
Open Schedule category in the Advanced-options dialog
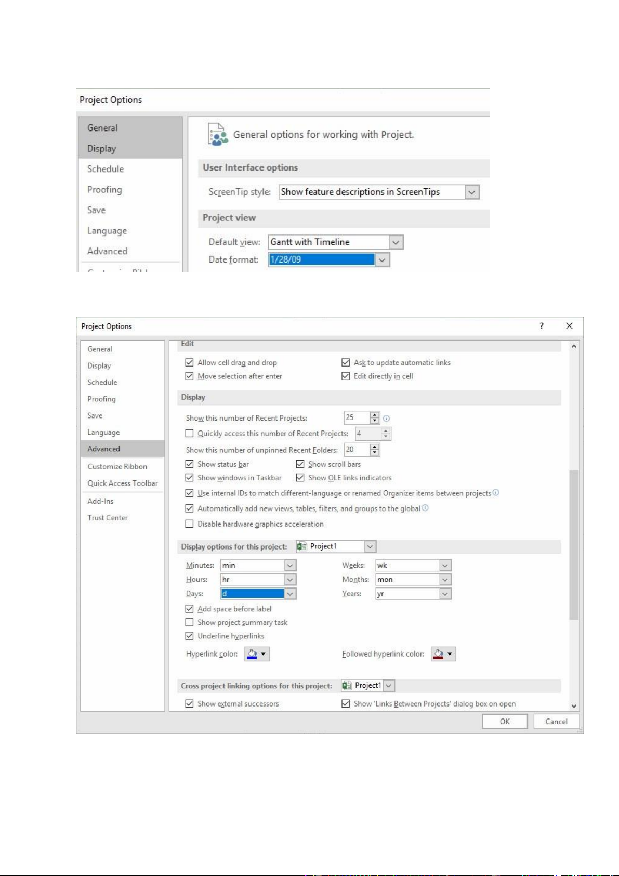(123, 382)
